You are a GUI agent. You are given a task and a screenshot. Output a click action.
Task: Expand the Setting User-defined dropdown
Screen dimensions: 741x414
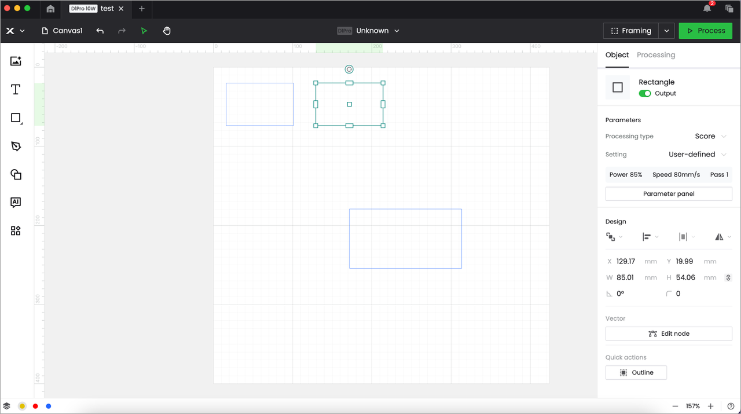coord(698,154)
